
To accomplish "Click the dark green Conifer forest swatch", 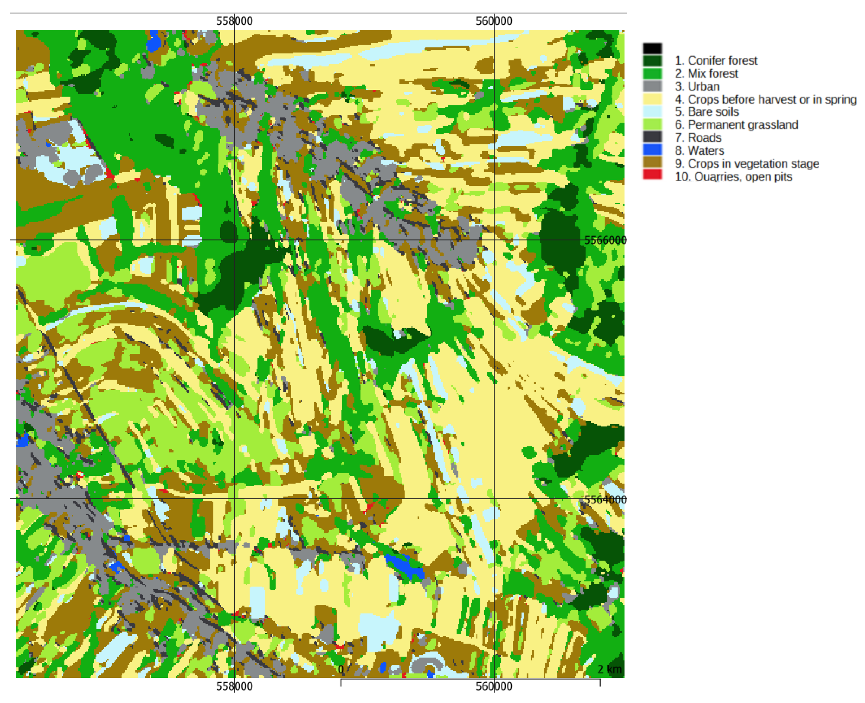I will pos(652,61).
